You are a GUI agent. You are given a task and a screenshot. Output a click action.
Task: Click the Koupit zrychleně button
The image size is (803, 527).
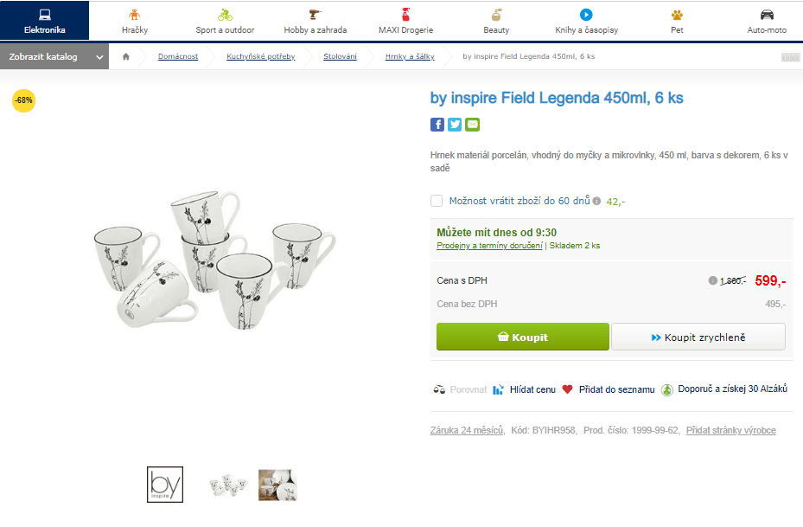tap(698, 337)
